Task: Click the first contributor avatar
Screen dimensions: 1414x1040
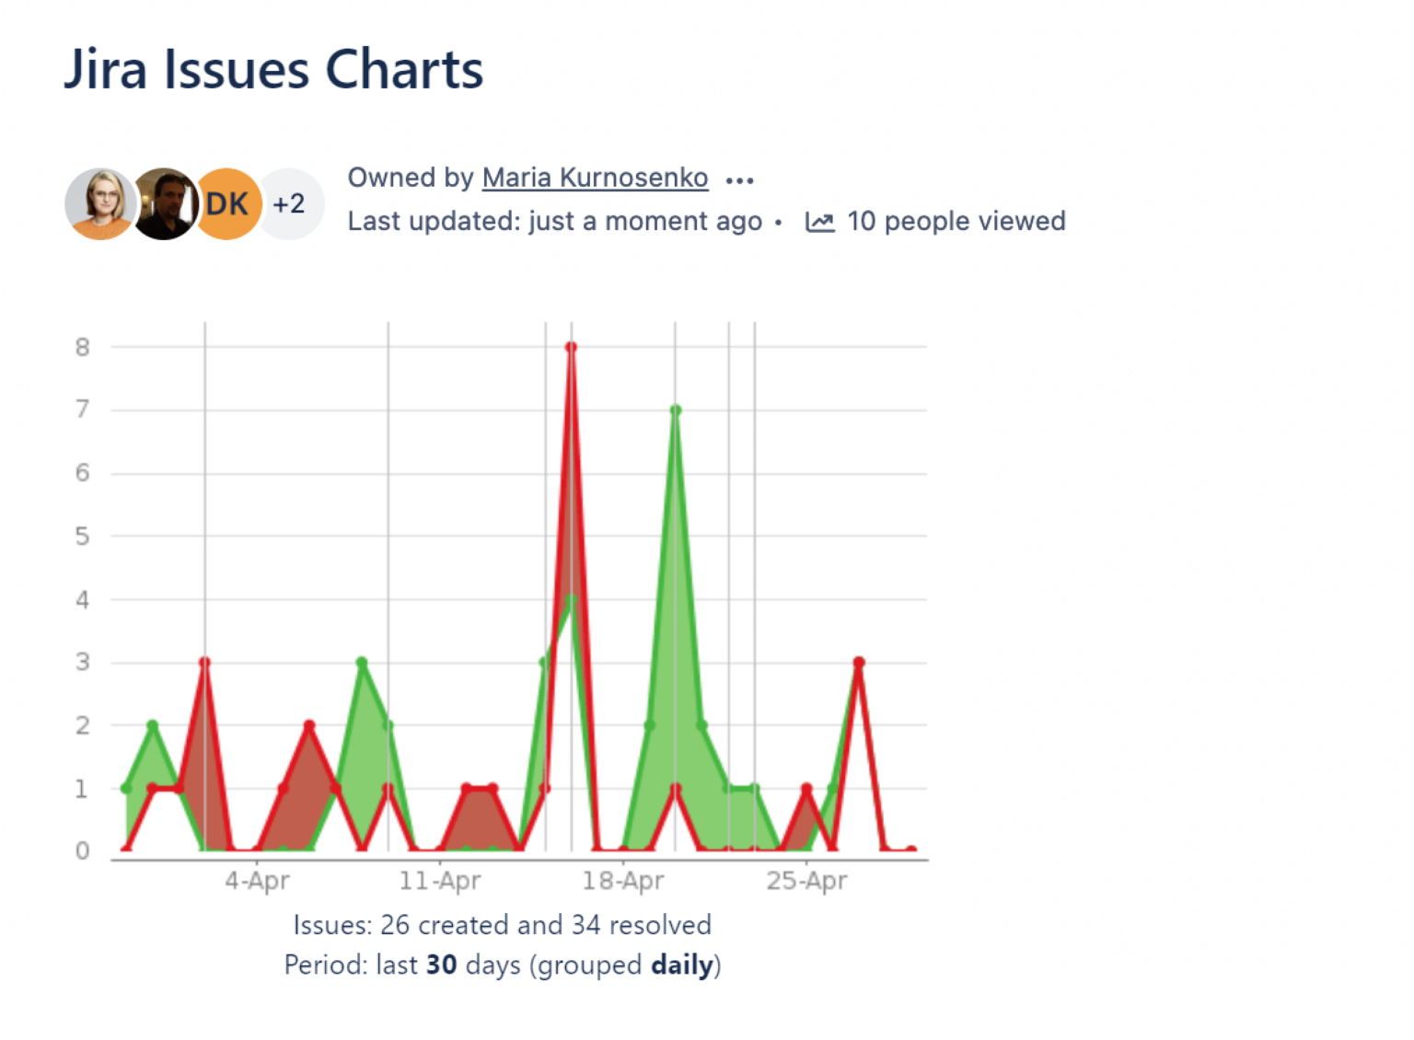Action: (x=100, y=203)
